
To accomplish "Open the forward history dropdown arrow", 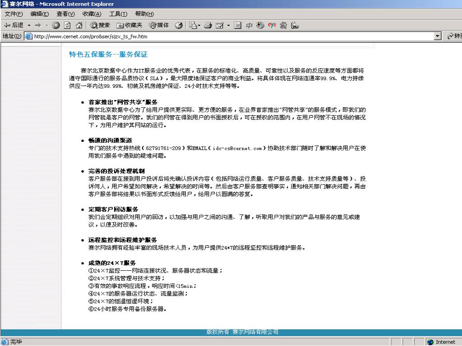I will [x=47, y=26].
